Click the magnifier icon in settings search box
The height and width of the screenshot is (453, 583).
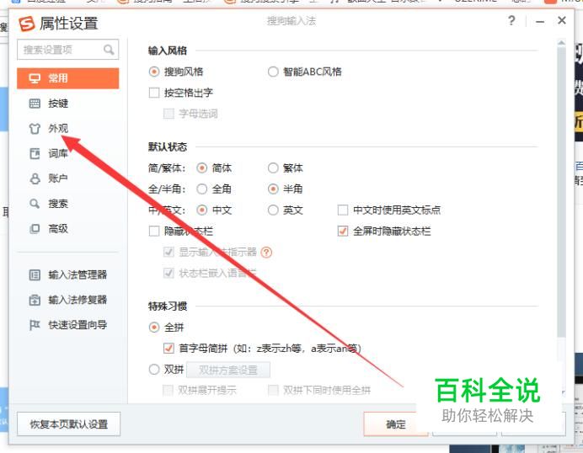point(109,50)
